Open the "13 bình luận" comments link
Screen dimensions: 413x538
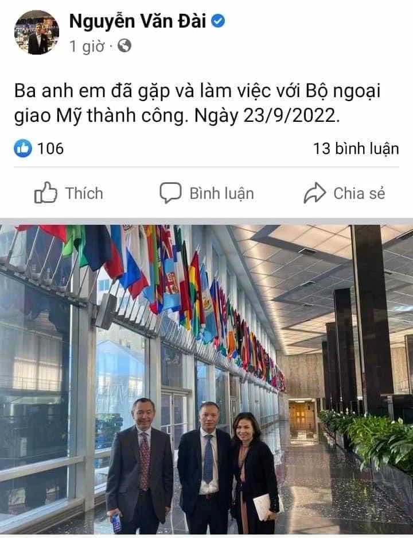(x=356, y=148)
